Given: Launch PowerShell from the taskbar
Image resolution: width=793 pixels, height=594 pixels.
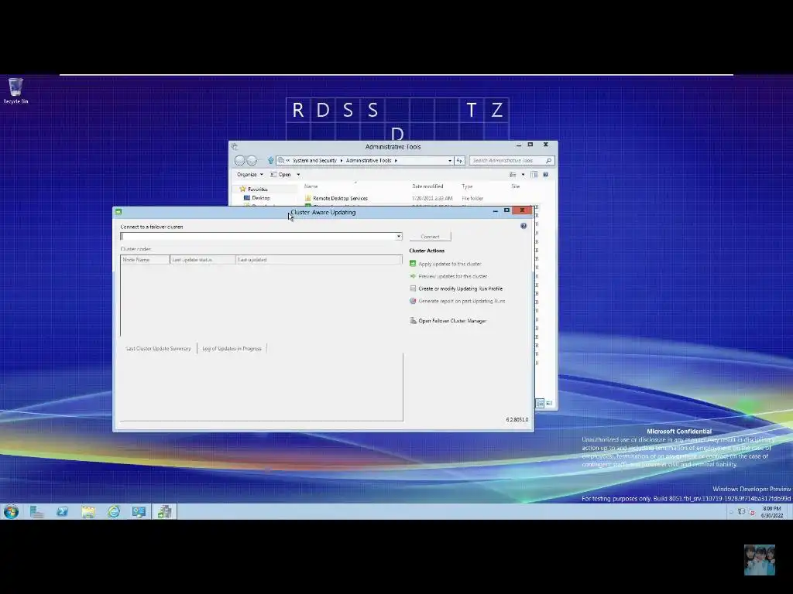Looking at the screenshot, I should point(62,512).
